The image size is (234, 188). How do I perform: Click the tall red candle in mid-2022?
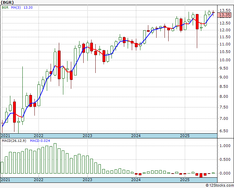[x=59, y=65]
